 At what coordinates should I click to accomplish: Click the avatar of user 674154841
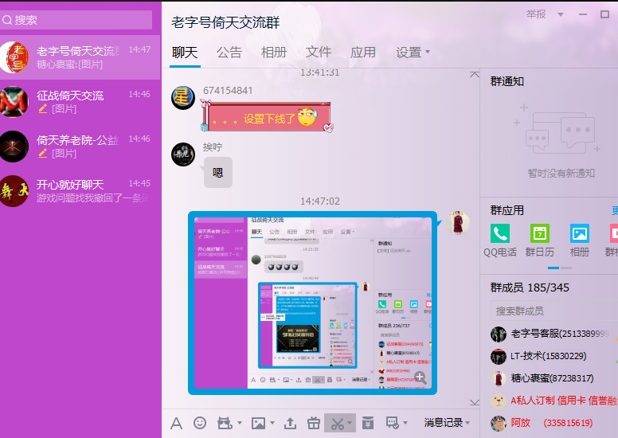(x=183, y=98)
